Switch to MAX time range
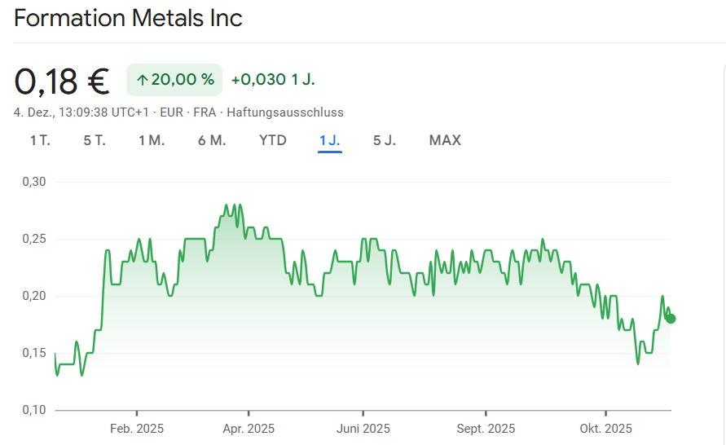The image size is (726, 445). pyautogui.click(x=445, y=140)
